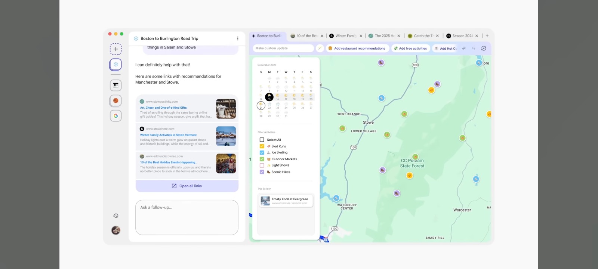Viewport: 598px width, 269px height.
Task: Uncheck the Scenic Hikes filter
Action: coord(262,172)
